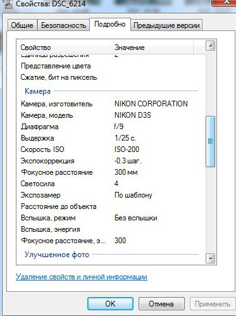Click the Отмена button
Screen dimensions: 236x316
[x=161, y=304]
